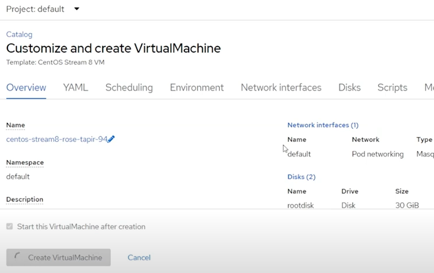The image size is (434, 273).
Task: Select the Overview tab
Action: point(26,87)
